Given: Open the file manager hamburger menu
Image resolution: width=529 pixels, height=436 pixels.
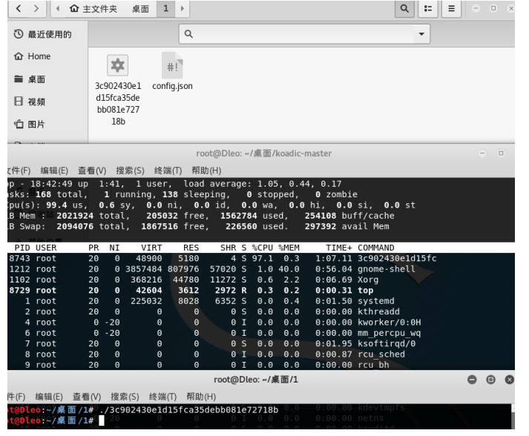Looking at the screenshot, I should pyautogui.click(x=450, y=9).
